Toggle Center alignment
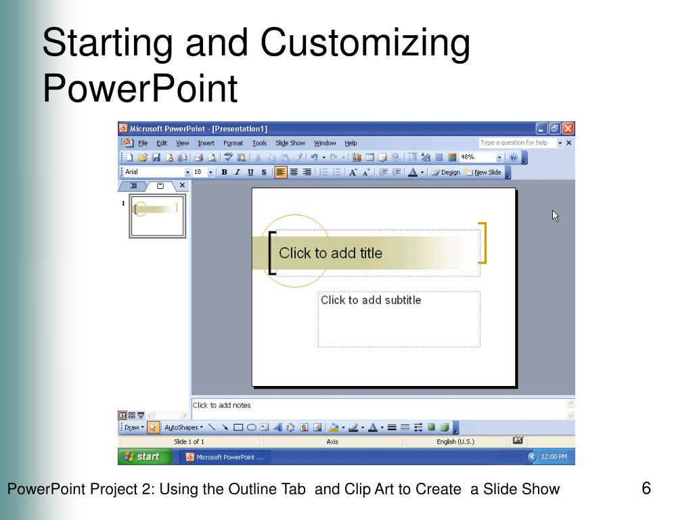 (x=294, y=173)
